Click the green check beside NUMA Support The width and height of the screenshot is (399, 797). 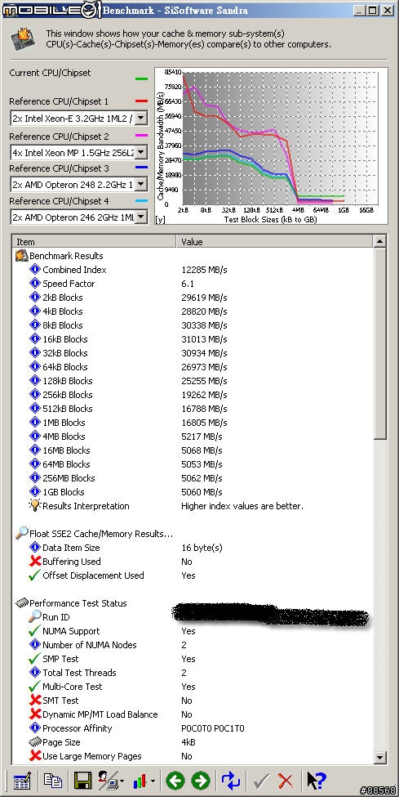click(x=34, y=631)
